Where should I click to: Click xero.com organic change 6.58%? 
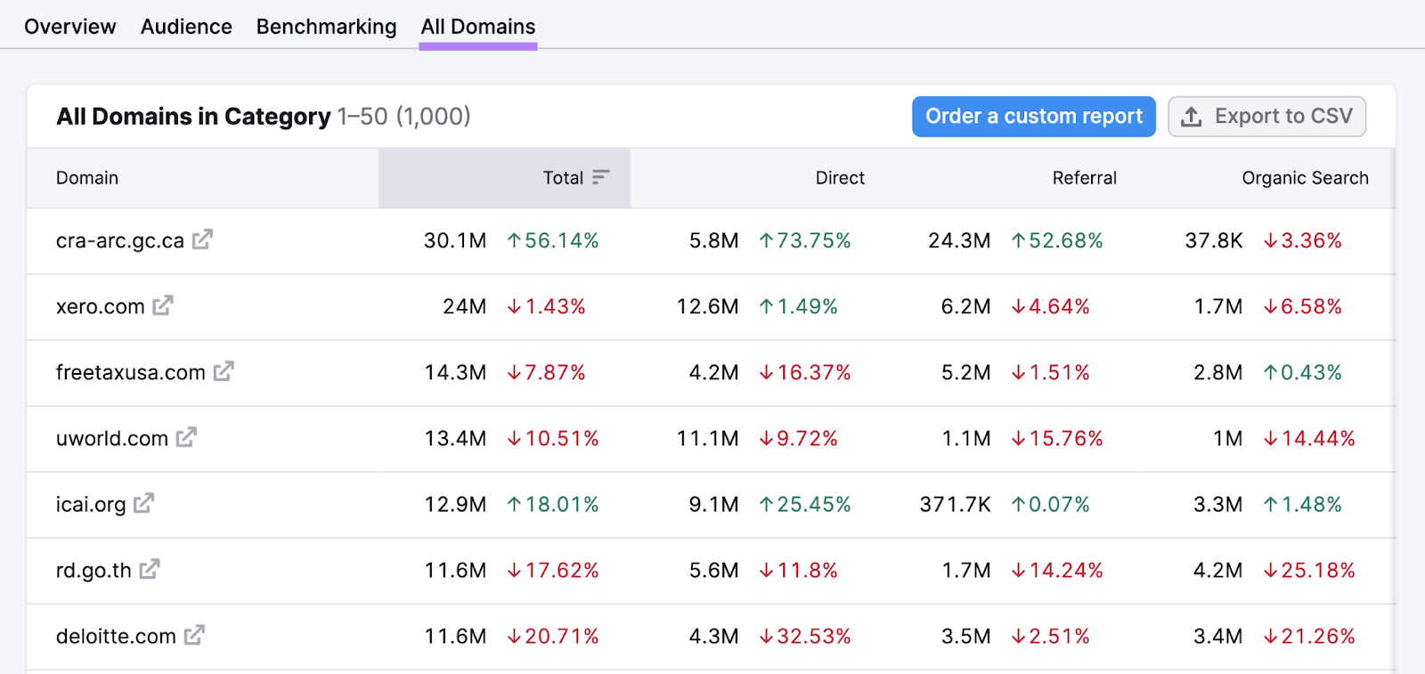(1303, 306)
